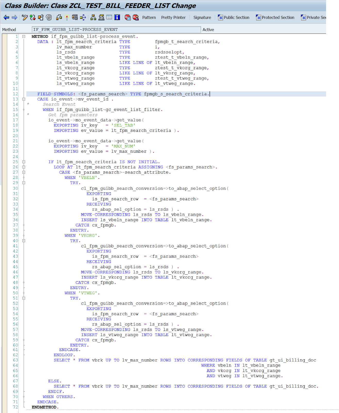Collapse the TRY block at line 40
339x413 pixels.
[24, 241]
